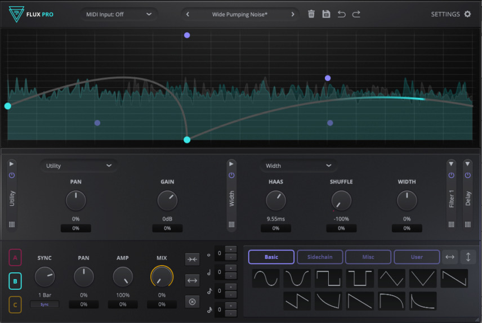This screenshot has width=482, height=323.
Task: Open the Width module grid icon
Action: pyautogui.click(x=231, y=225)
